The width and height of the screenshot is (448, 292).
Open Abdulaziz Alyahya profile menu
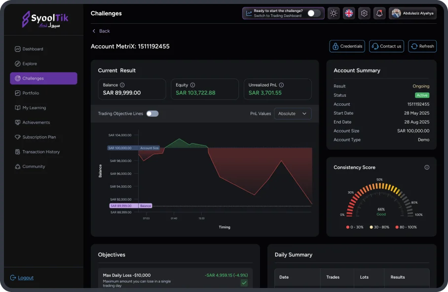pos(412,13)
